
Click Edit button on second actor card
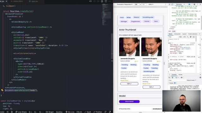pos(151,87)
